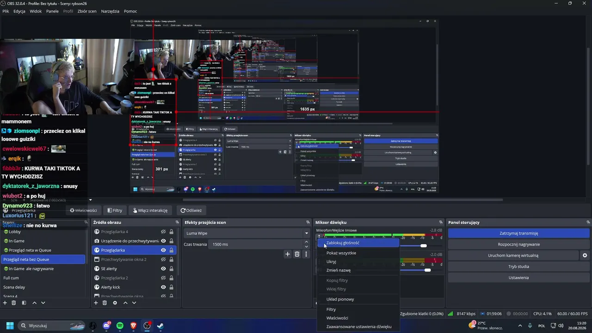Toggle lock on Alerty kick source
592x333 pixels.
[x=172, y=287]
